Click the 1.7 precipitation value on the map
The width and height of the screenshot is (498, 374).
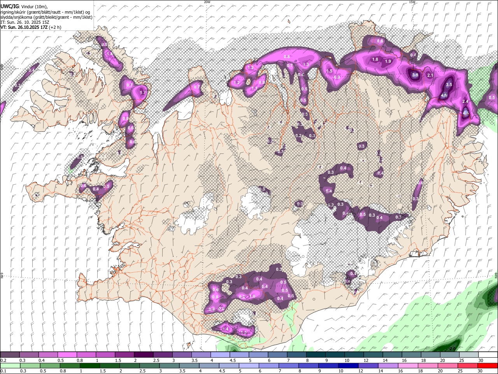(x=143, y=93)
